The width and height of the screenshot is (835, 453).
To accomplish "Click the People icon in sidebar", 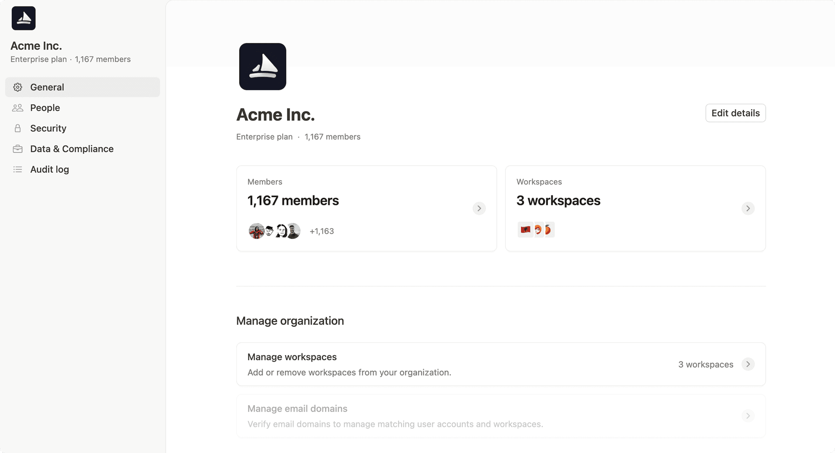I will pyautogui.click(x=17, y=108).
